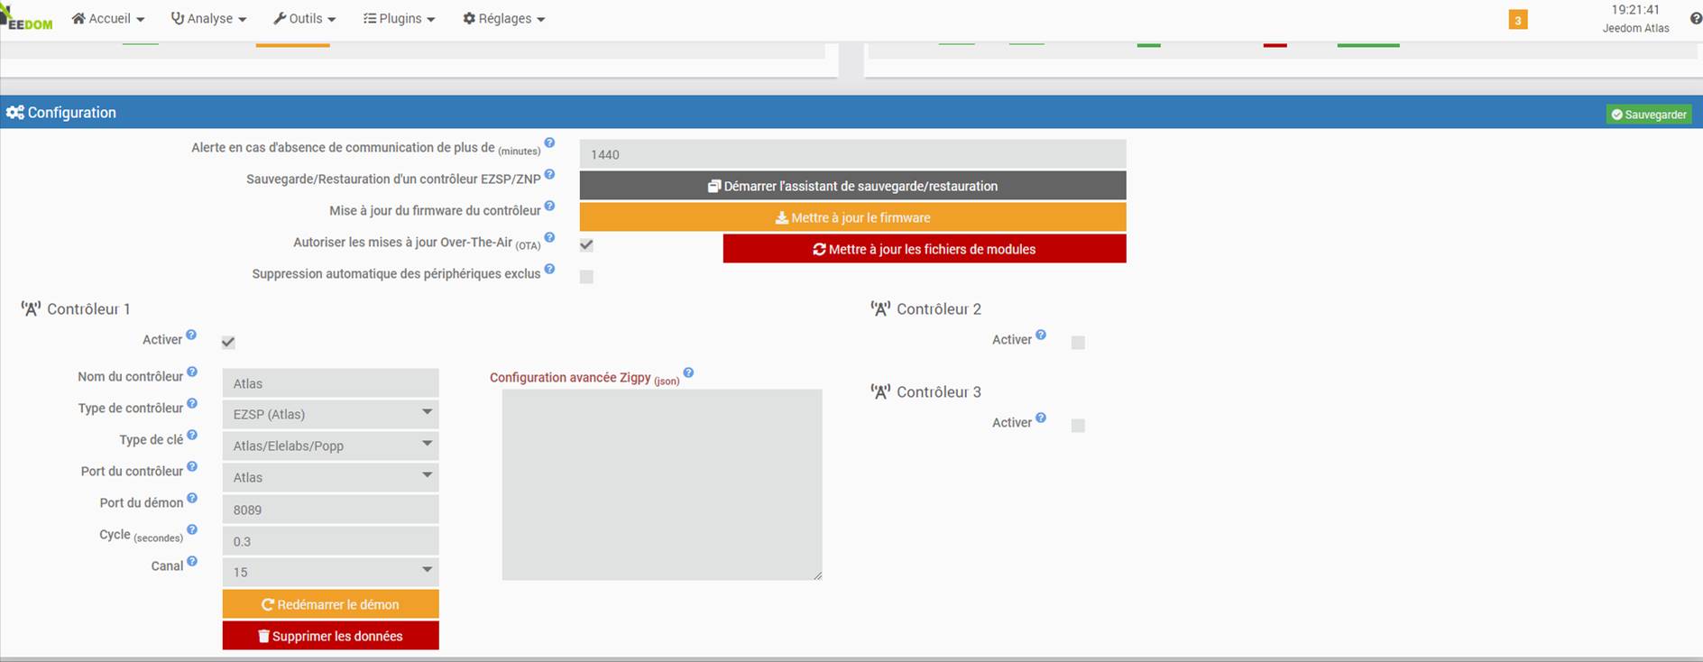Click the Configuration avancée Zigpy label

click(x=585, y=378)
